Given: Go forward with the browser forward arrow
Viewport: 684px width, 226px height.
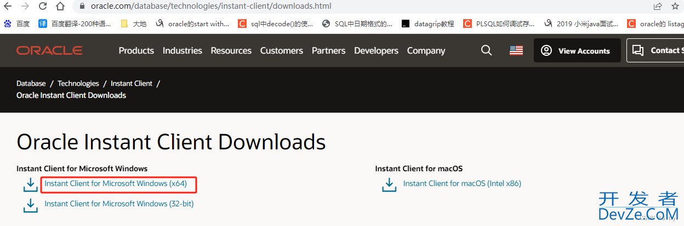Looking at the screenshot, I should [25, 7].
